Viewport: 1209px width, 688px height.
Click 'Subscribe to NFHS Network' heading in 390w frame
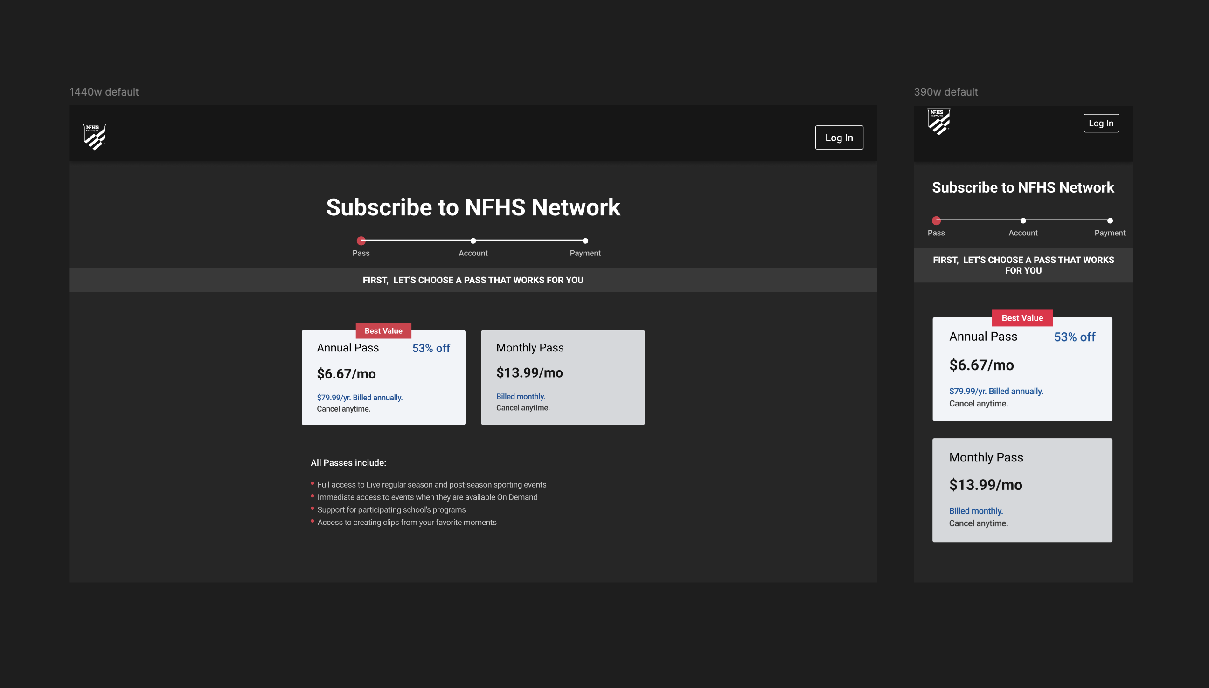(x=1023, y=187)
